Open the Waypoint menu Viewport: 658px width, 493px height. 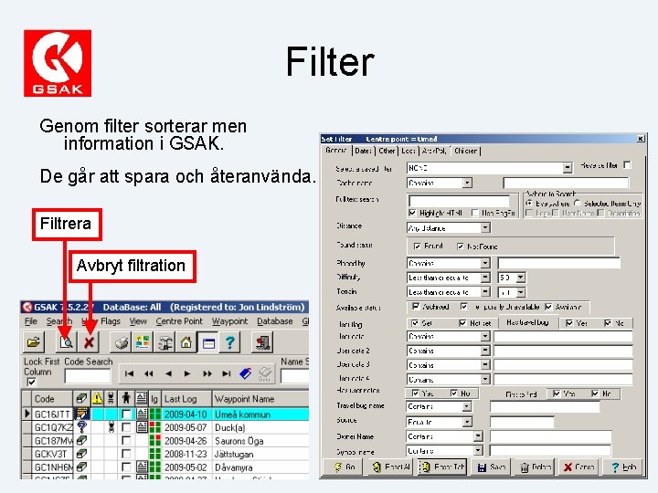[x=229, y=321]
